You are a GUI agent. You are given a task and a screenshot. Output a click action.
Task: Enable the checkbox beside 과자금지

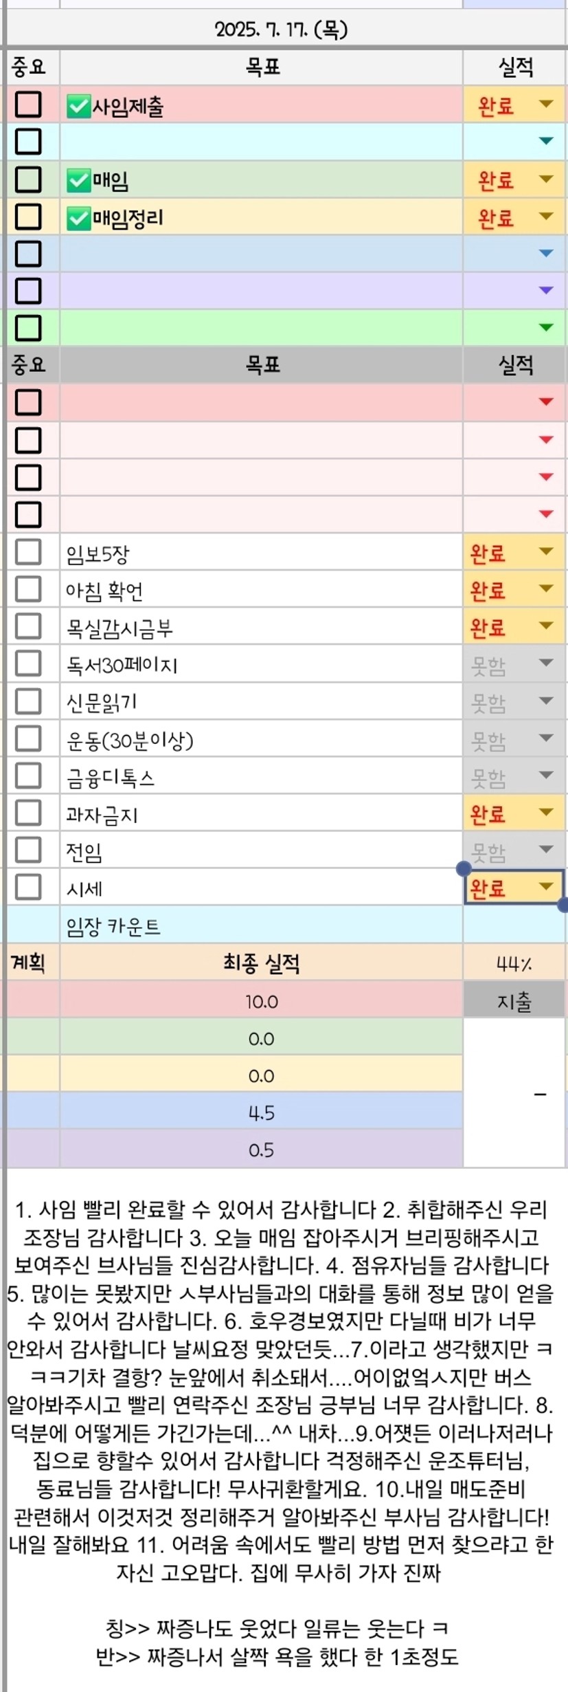coord(28,813)
